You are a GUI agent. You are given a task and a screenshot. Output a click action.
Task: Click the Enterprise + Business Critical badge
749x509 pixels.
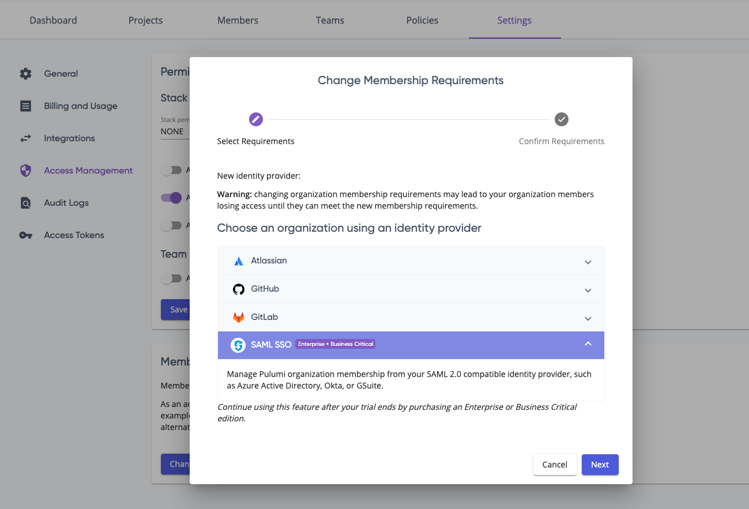336,344
